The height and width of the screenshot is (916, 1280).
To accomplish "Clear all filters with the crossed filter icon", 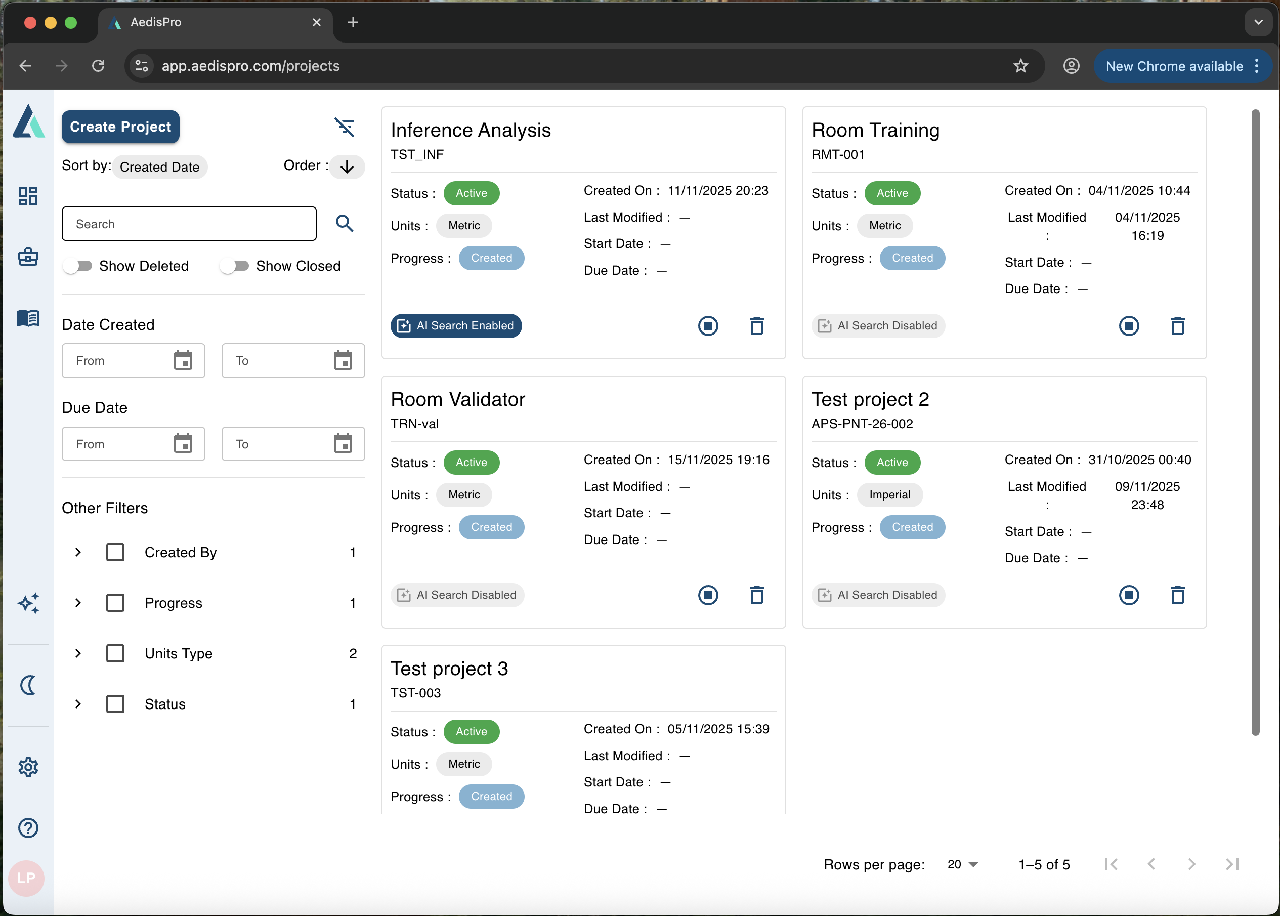I will (345, 128).
